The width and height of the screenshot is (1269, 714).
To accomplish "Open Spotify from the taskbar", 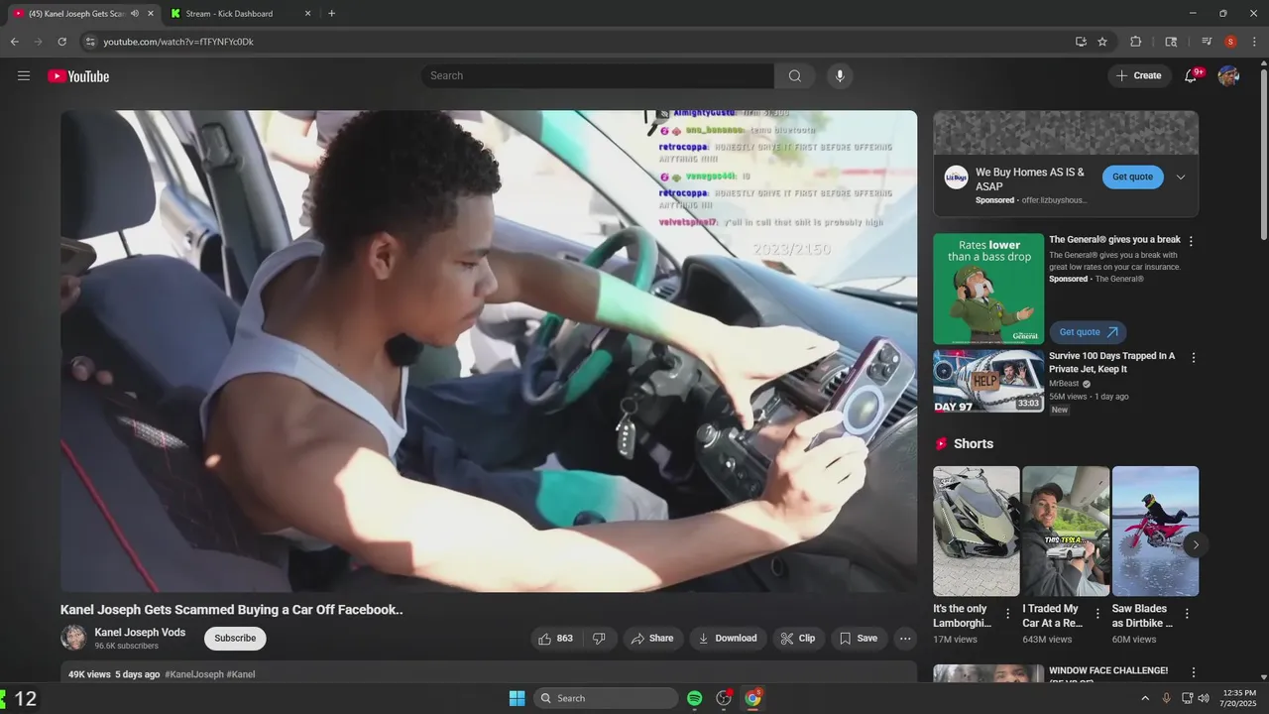I will pos(695,698).
